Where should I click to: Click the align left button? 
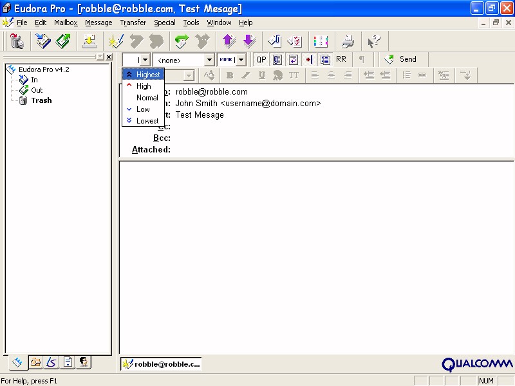pyautogui.click(x=315, y=75)
